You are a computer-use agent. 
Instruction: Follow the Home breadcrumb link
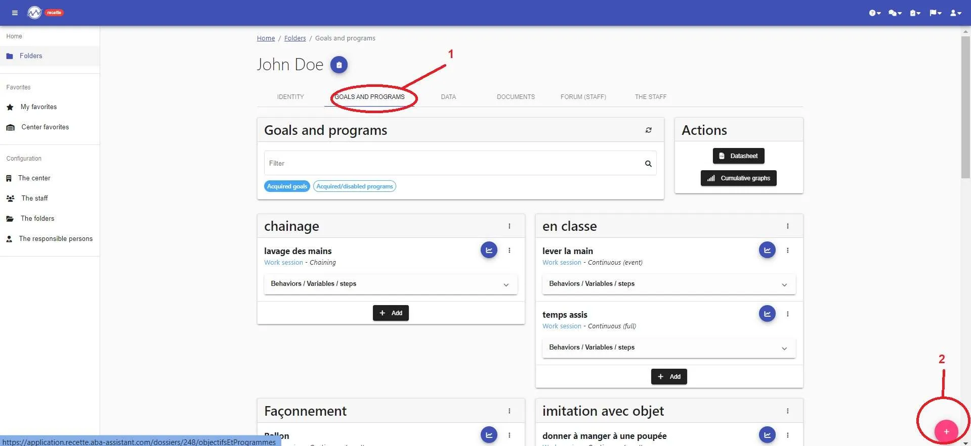point(266,38)
